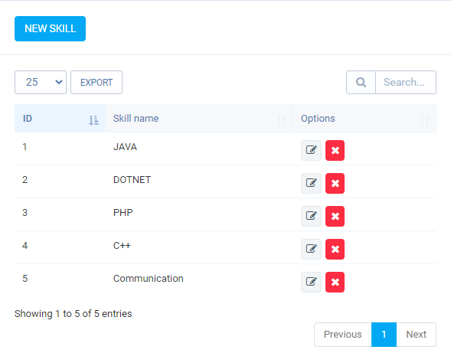
Task: Edit the PHP skill entry
Action: click(x=311, y=216)
